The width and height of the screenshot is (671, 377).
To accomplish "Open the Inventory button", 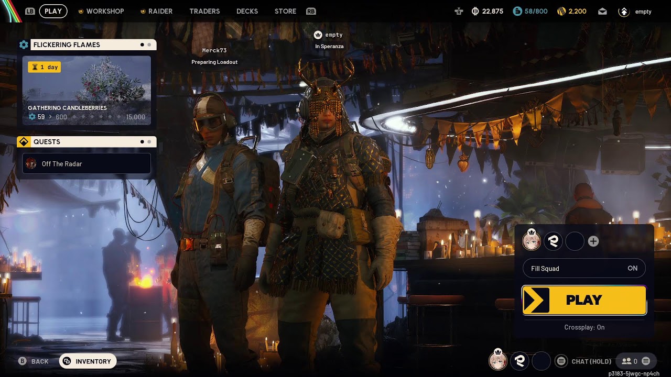I will point(88,361).
